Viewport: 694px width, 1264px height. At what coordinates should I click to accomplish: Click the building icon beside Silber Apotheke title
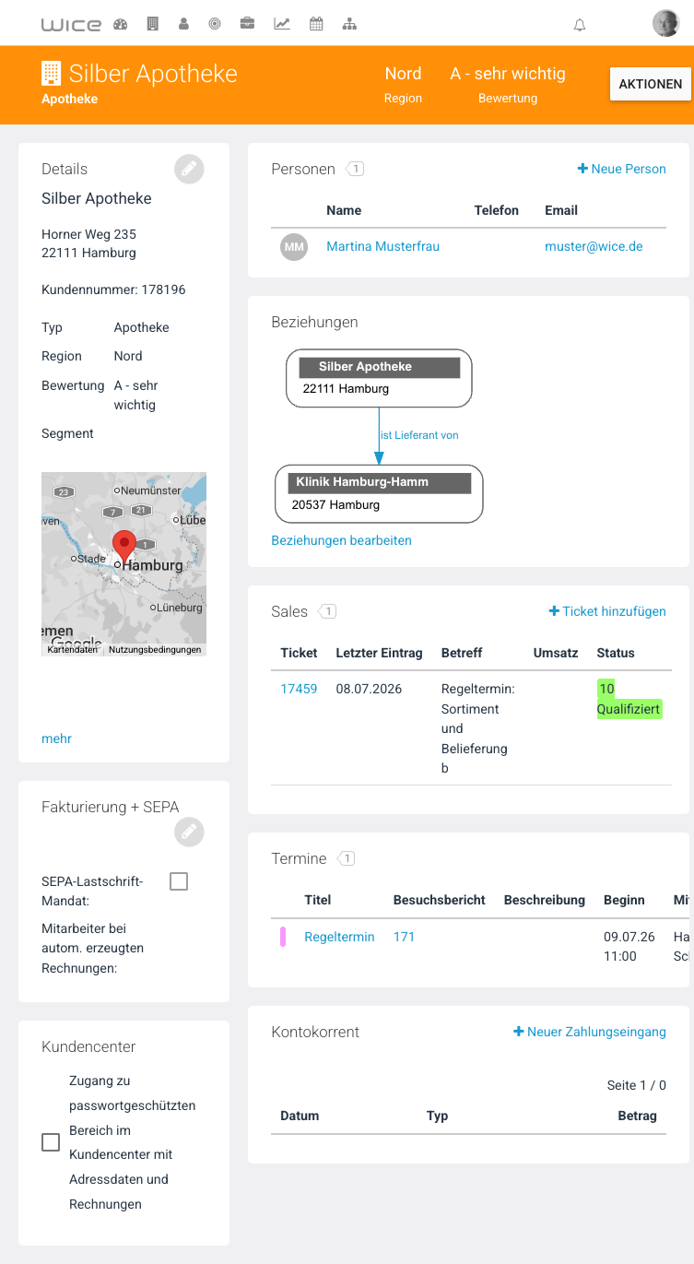pyautogui.click(x=52, y=74)
